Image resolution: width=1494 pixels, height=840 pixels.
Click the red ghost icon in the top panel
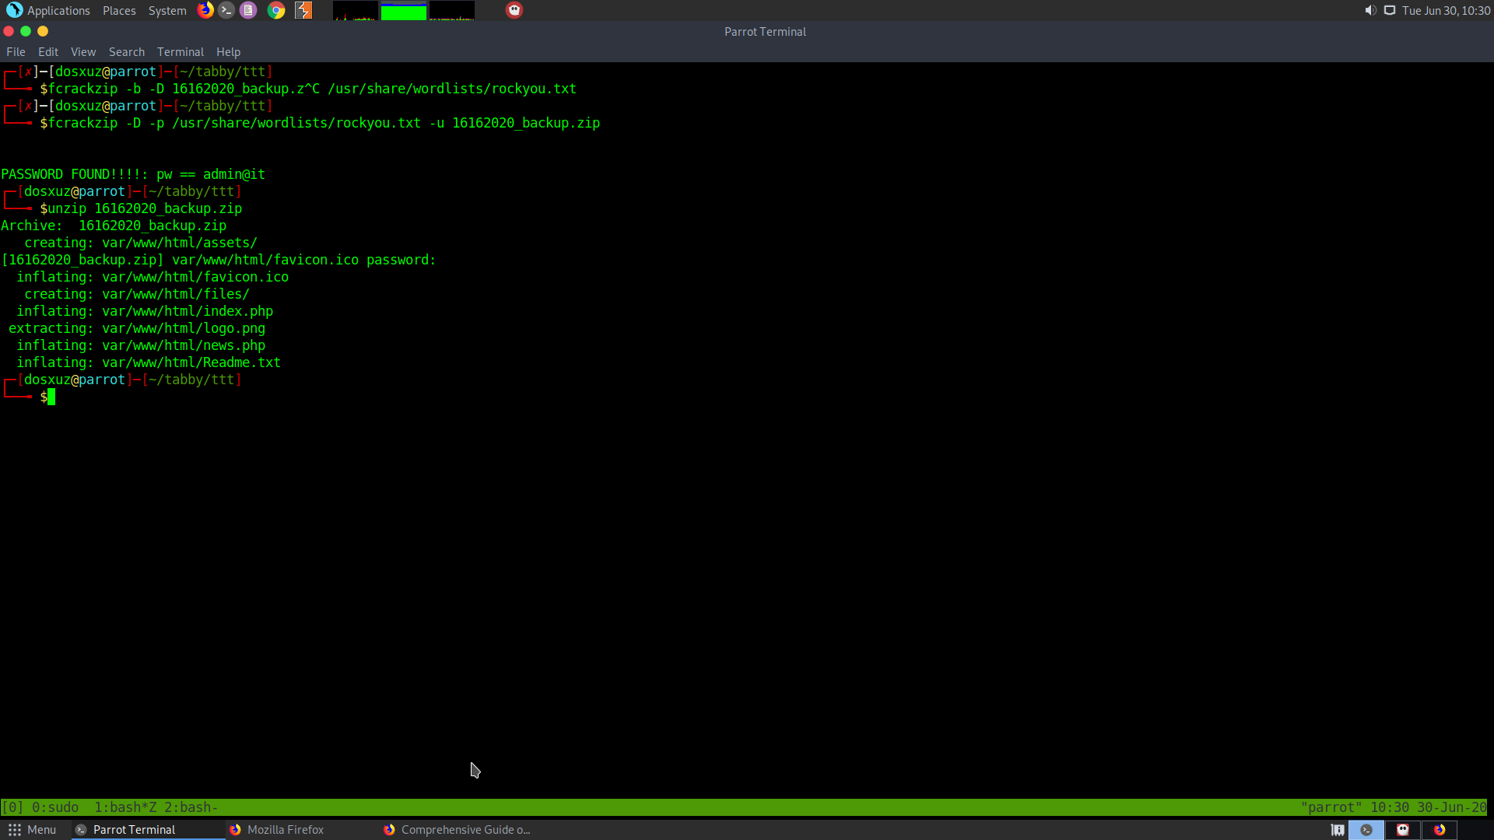coord(514,10)
